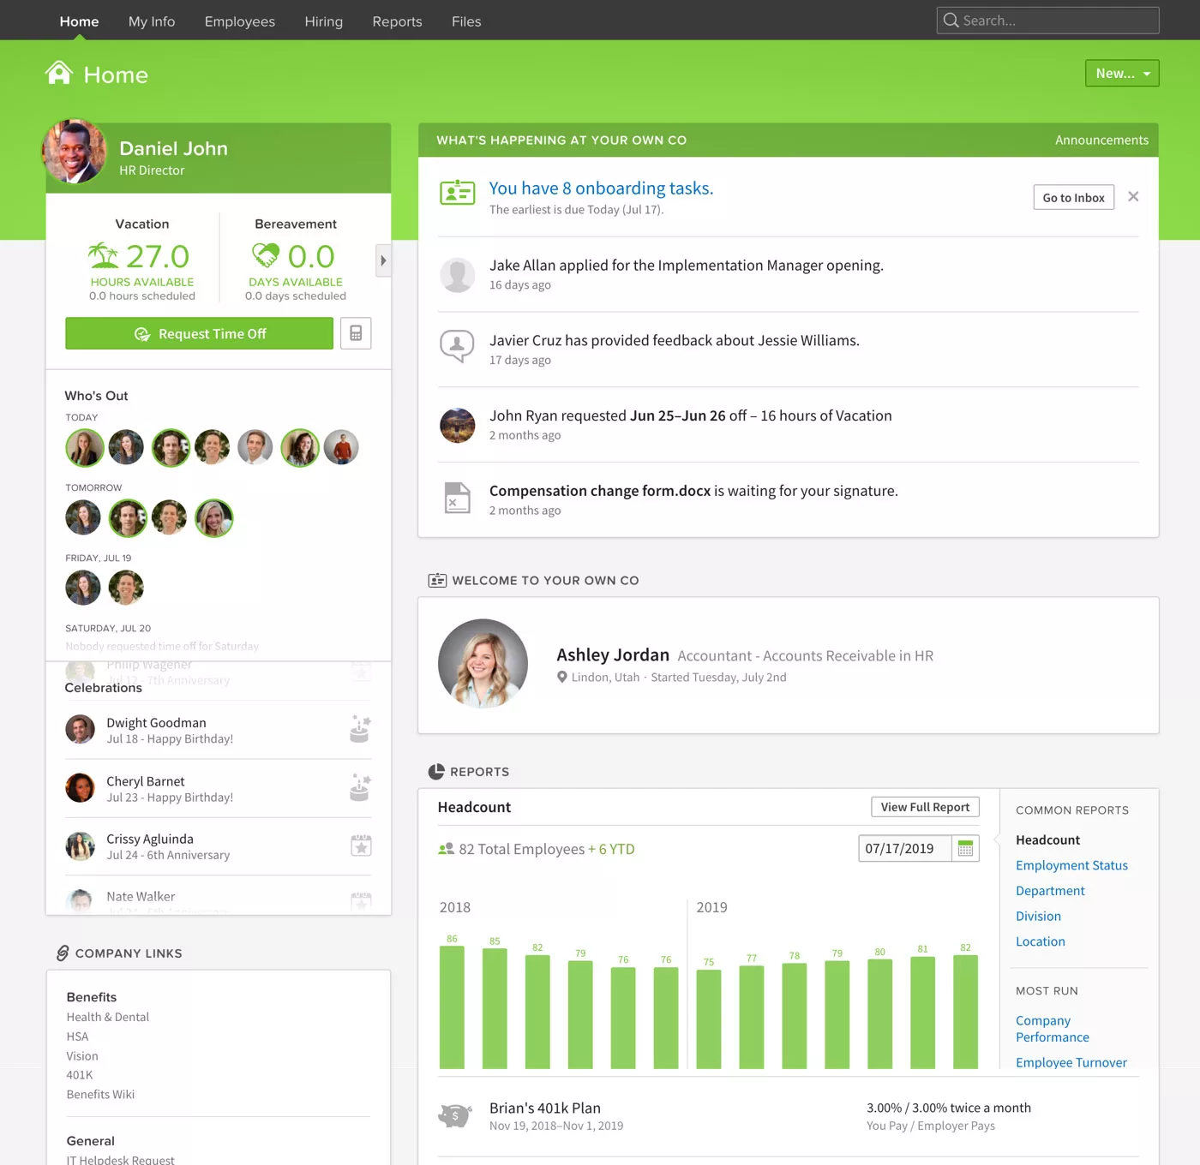Click Ashley Jordan's profile photo

[483, 664]
